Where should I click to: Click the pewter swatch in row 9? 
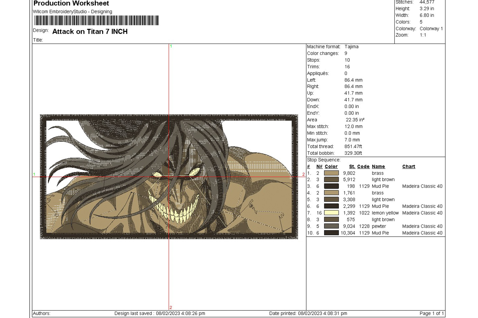click(x=331, y=226)
